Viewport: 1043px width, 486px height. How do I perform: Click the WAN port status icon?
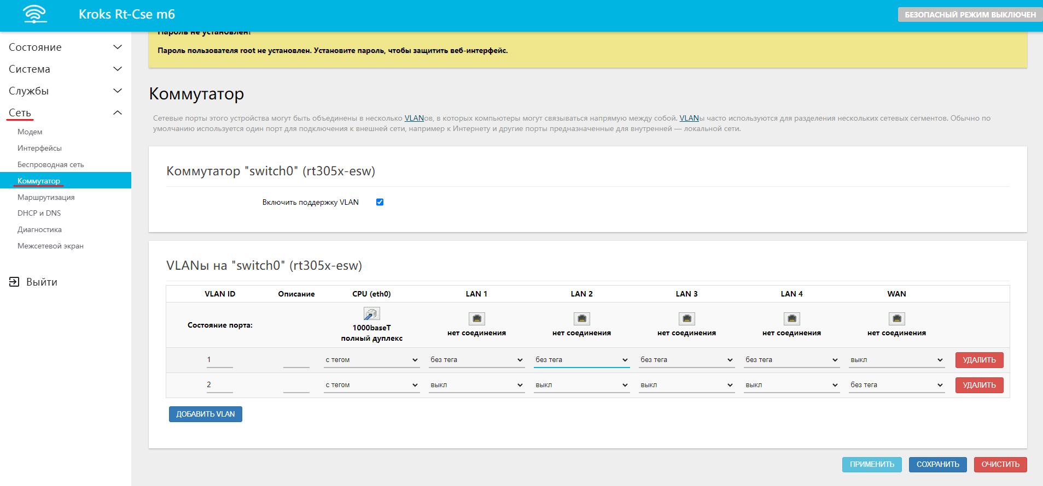[896, 318]
